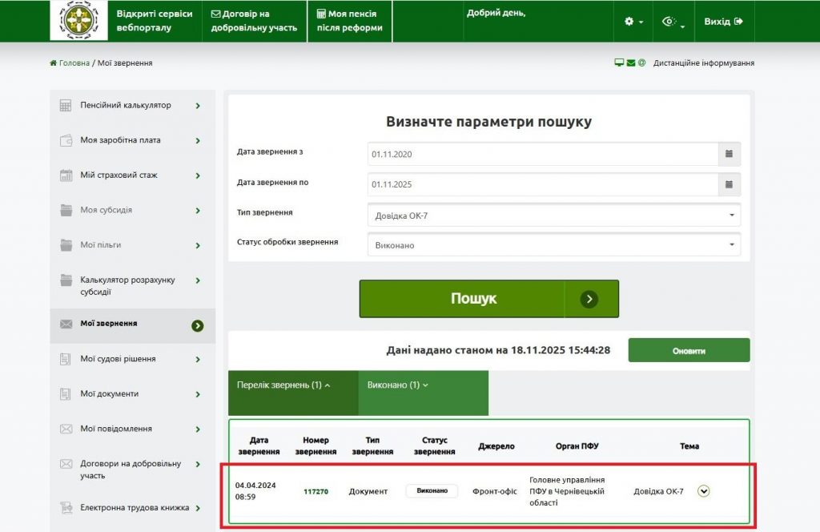Select the envelope icon beside Мої звернення

[67, 325]
